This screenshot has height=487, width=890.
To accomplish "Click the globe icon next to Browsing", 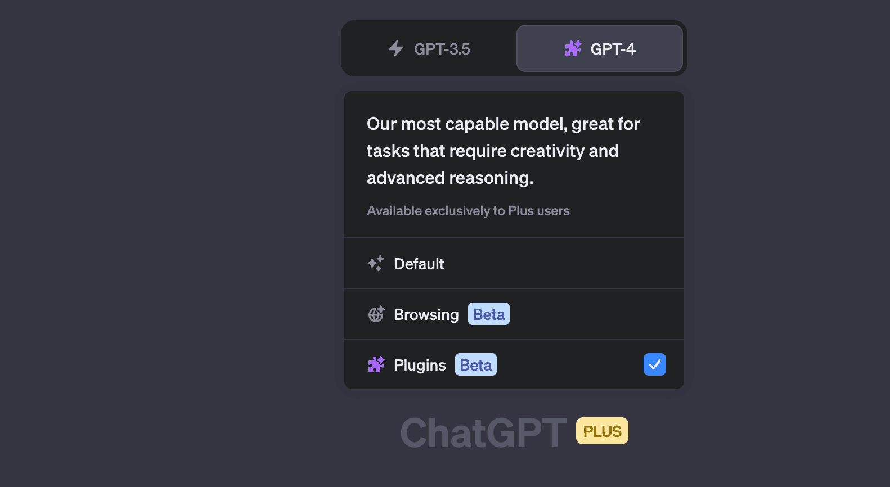I will coord(376,314).
